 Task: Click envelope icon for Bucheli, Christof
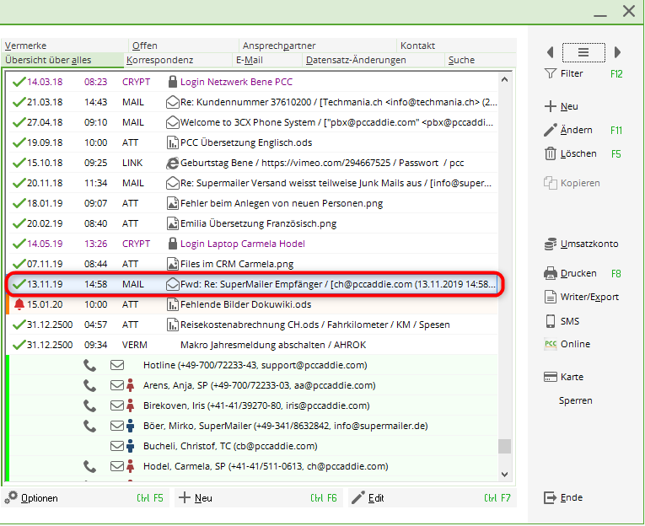[117, 446]
